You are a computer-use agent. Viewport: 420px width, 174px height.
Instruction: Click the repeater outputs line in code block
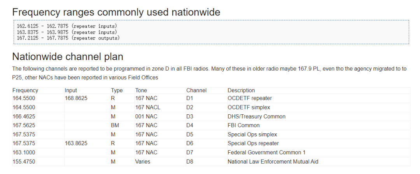[x=68, y=38]
